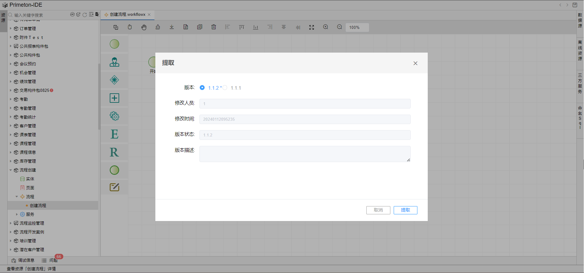This screenshot has height=273, width=584.
Task: Click the AI hexagon icon beside search
Action: point(72,15)
